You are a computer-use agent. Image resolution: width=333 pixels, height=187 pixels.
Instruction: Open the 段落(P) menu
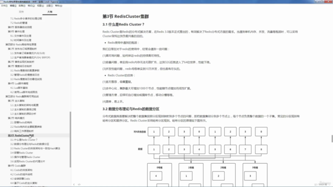coord(22,6)
